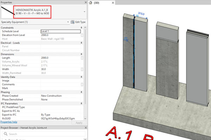Click the Schedule Level input field

pos(60,31)
